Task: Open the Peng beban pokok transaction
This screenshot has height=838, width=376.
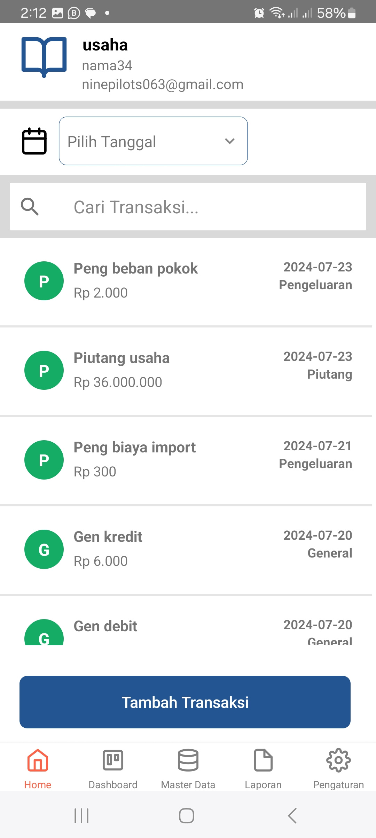Action: (x=188, y=281)
